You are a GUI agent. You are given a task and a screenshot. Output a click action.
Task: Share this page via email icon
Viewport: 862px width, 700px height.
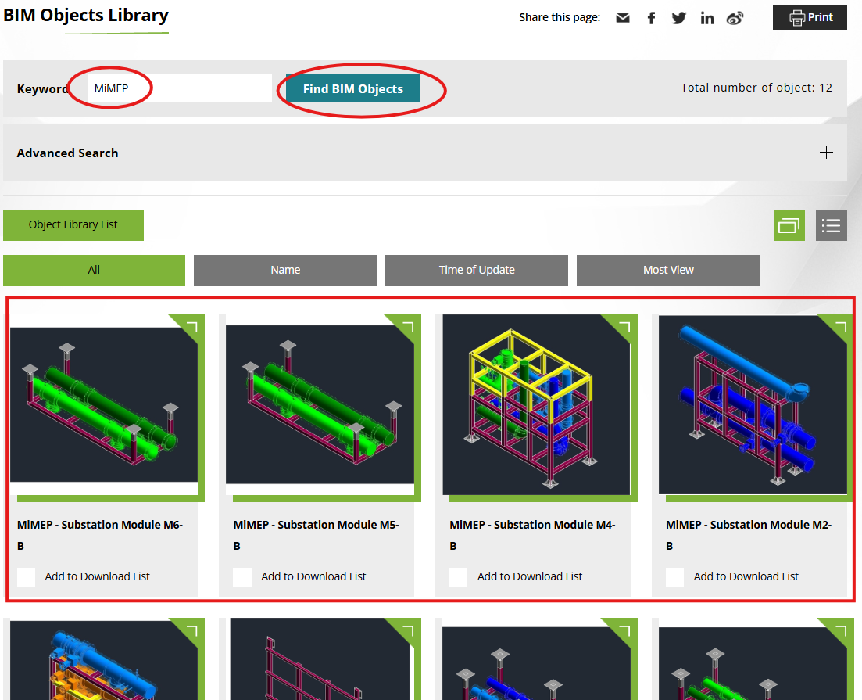click(x=622, y=18)
